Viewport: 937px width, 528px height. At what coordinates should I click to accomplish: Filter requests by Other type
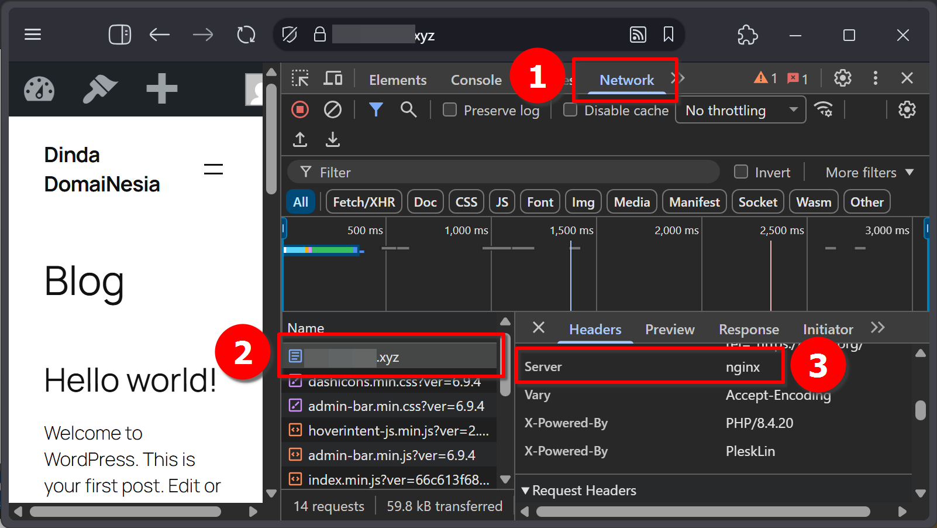pyautogui.click(x=867, y=202)
